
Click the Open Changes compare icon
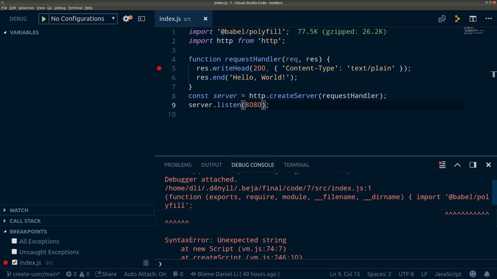[x=442, y=19]
